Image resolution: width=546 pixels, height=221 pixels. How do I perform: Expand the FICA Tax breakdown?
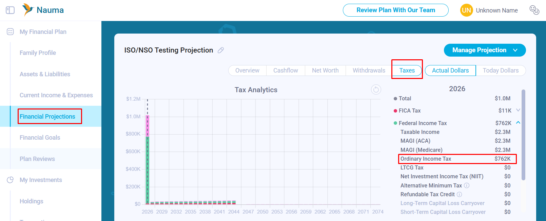(x=518, y=110)
